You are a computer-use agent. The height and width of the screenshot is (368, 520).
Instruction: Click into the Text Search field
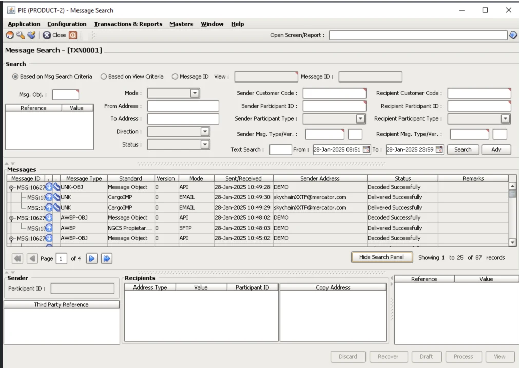point(281,149)
